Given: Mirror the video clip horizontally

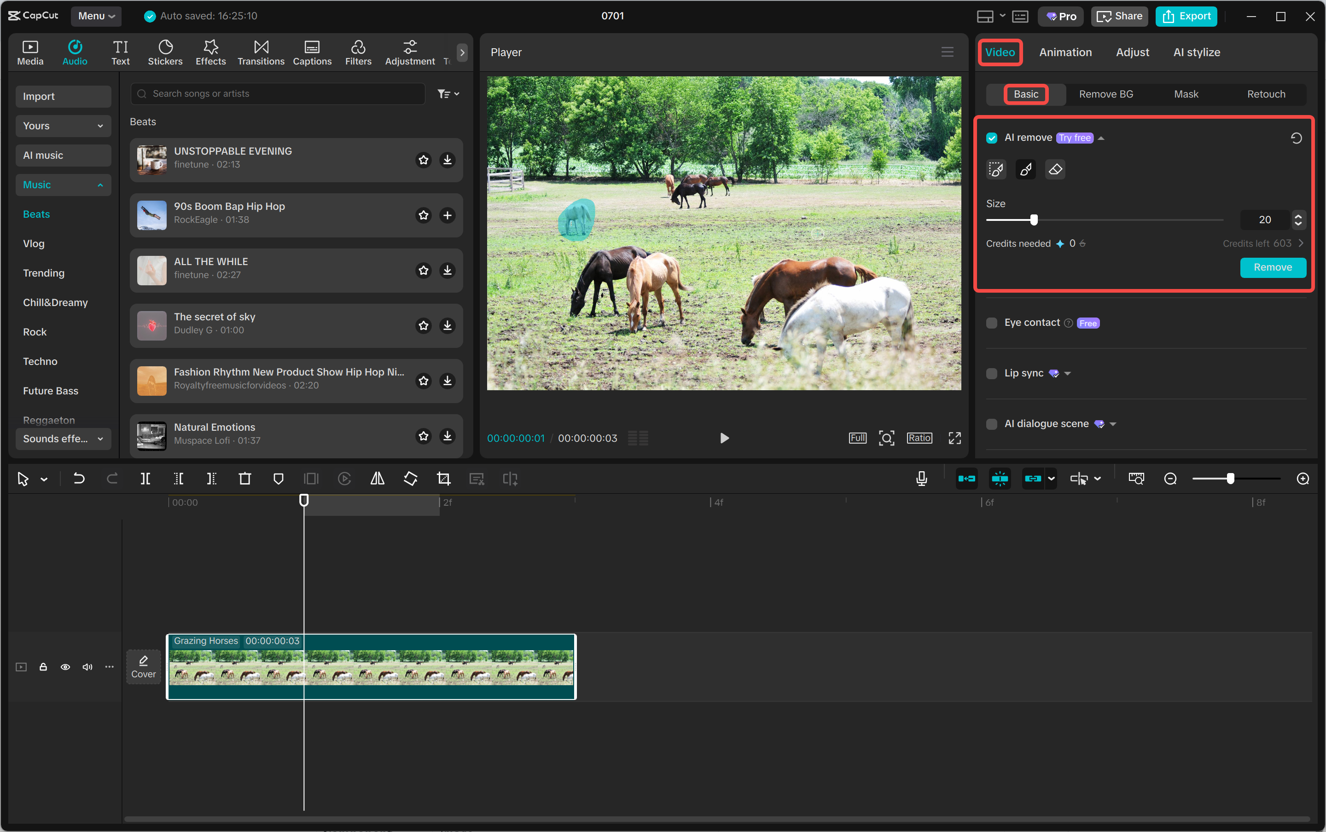Looking at the screenshot, I should [377, 478].
